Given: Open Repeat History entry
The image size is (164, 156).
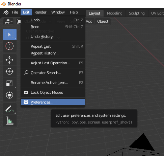Looking at the screenshot, I should pos(53,53).
